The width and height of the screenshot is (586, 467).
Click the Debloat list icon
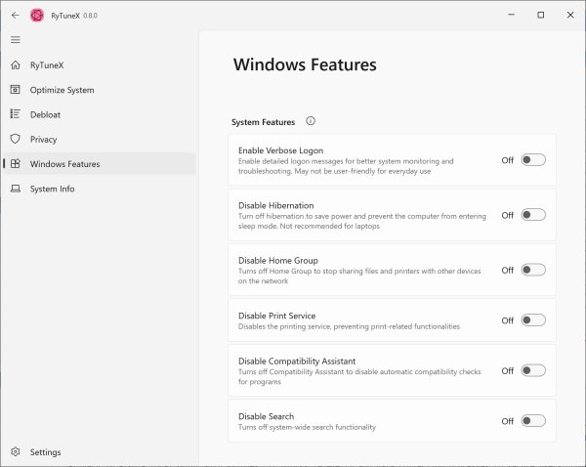point(15,114)
